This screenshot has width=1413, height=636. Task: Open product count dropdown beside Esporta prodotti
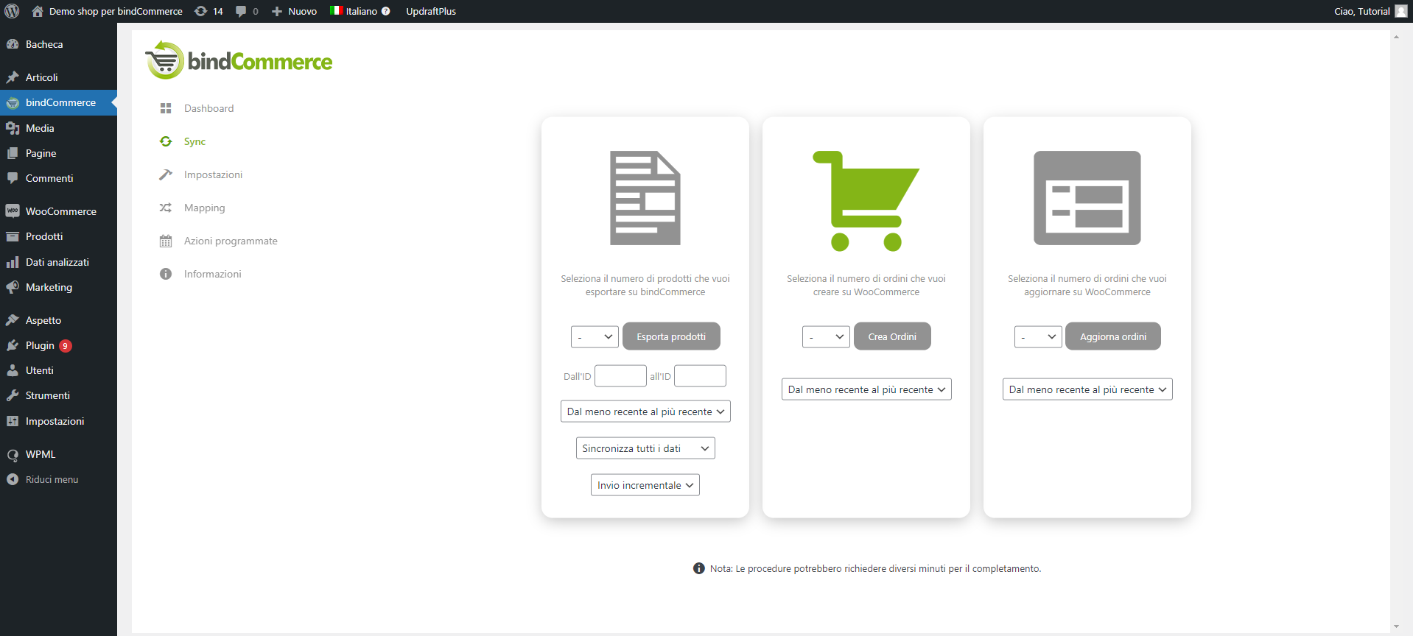click(x=595, y=336)
